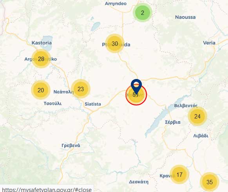The image size is (228, 192).
Task: Click the Γρεβενά town label
Action: (71, 145)
